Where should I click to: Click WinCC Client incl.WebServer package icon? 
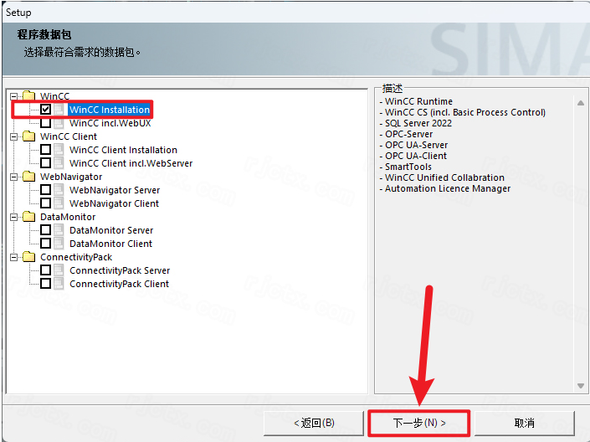point(59,163)
